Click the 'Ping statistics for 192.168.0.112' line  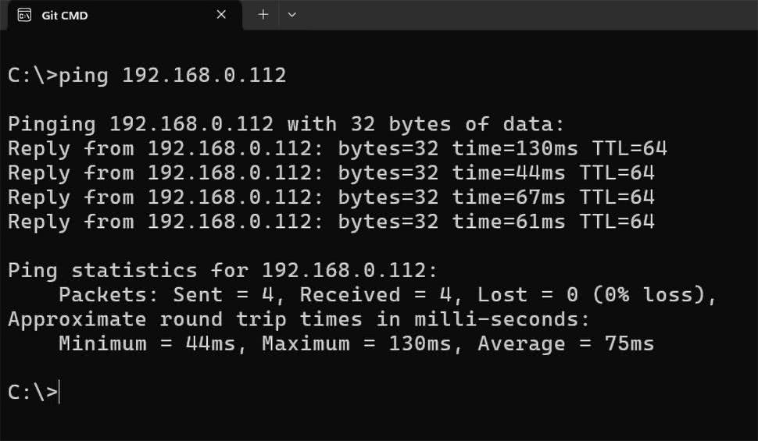tap(223, 271)
